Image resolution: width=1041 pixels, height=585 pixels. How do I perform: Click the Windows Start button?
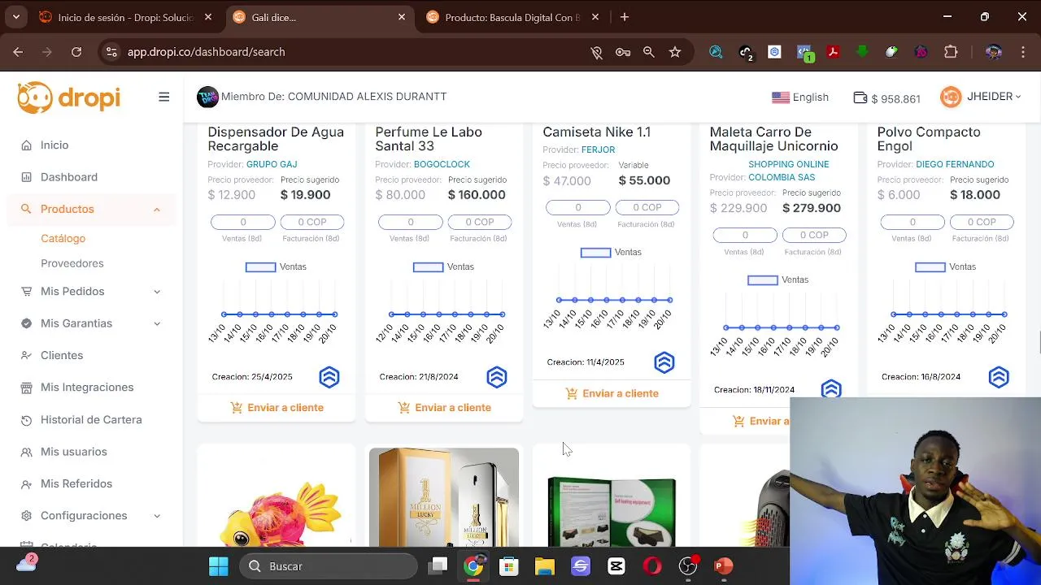point(219,566)
